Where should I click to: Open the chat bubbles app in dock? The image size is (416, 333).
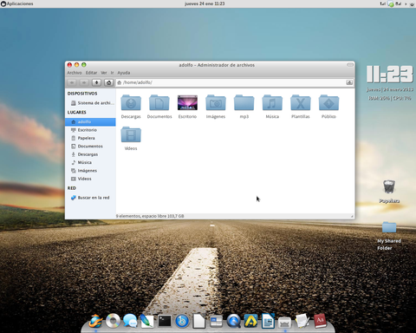(x=130, y=321)
